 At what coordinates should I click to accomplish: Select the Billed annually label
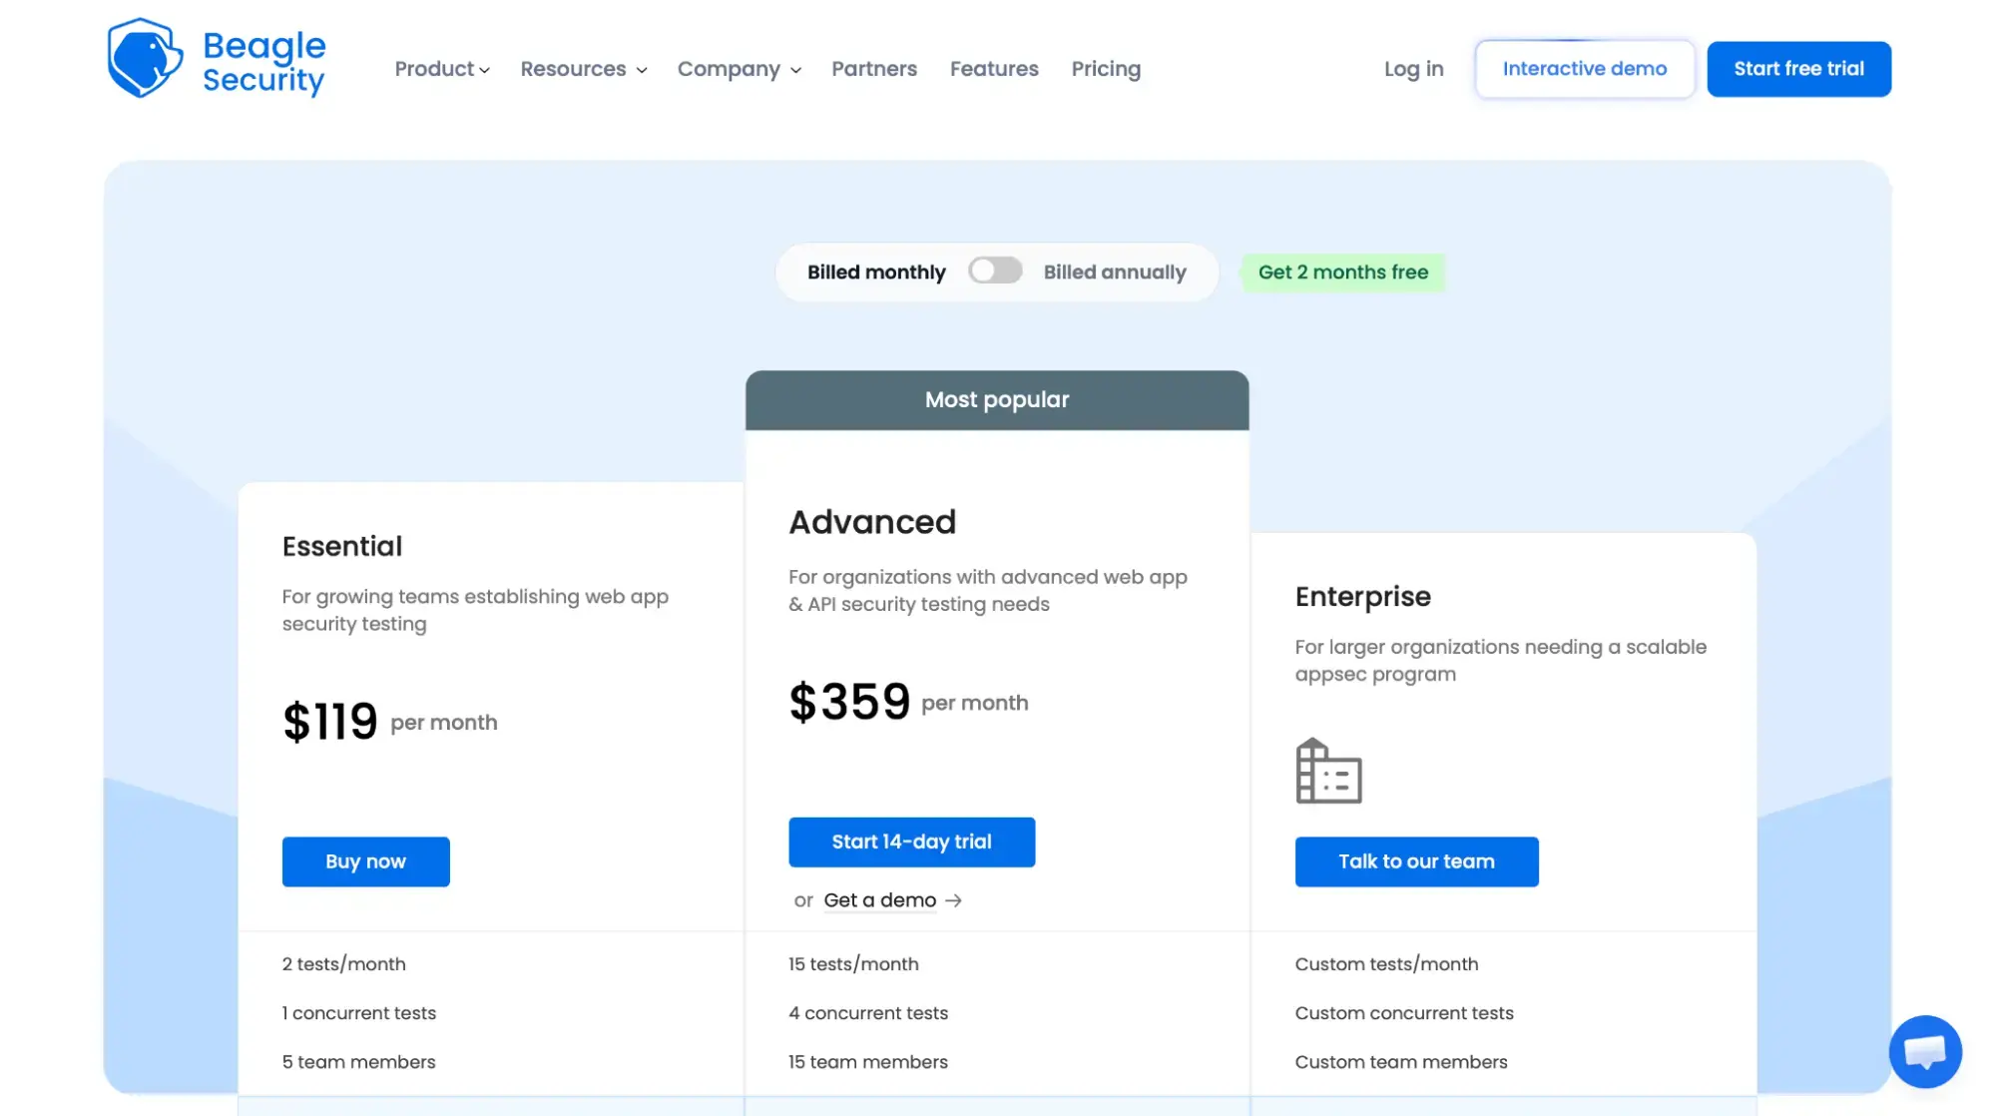(1115, 272)
